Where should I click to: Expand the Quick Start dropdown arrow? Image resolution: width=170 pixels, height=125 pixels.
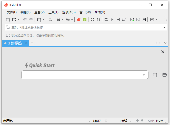click(x=144, y=75)
